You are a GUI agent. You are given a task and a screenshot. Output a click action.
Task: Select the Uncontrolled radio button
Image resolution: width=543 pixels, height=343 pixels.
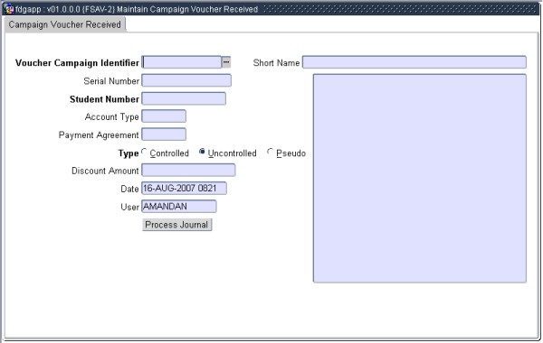(202, 152)
